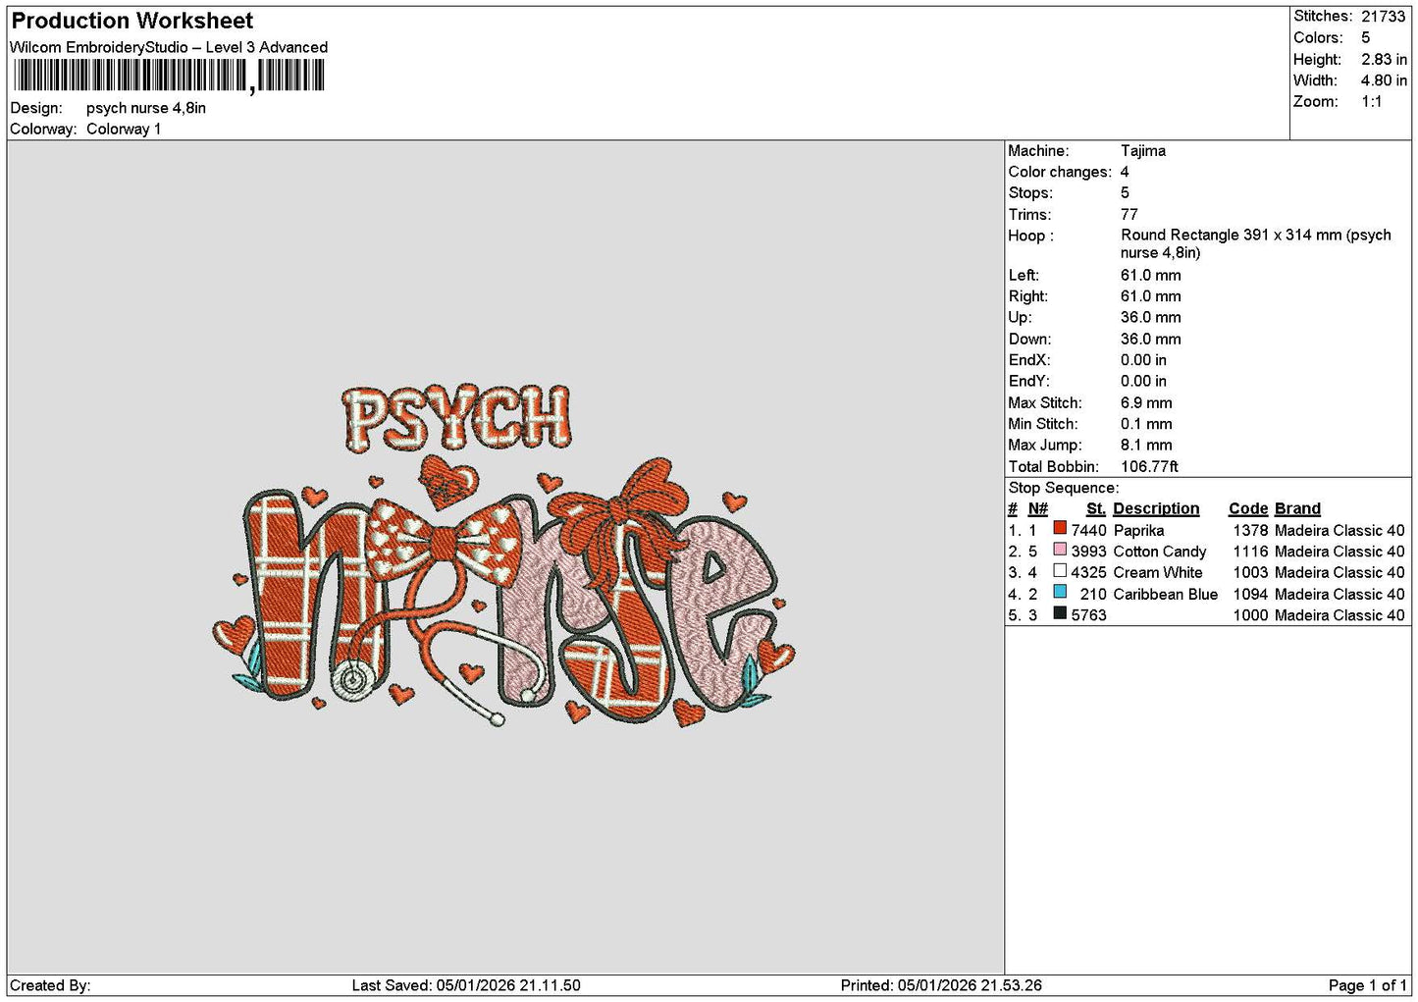Screen dimensions: 1418x1002
Task: Click the Caribbean Blue color swatch
Action: coord(1060,592)
